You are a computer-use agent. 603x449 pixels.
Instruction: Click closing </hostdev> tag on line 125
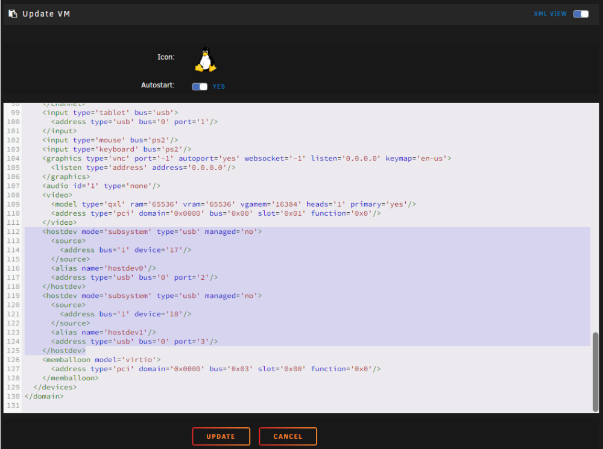click(x=64, y=351)
